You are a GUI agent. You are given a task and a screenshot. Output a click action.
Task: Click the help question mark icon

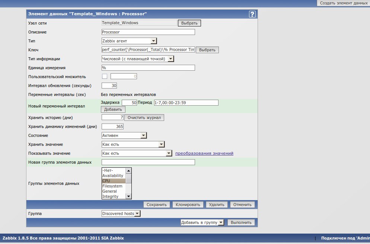pyautogui.click(x=252, y=14)
